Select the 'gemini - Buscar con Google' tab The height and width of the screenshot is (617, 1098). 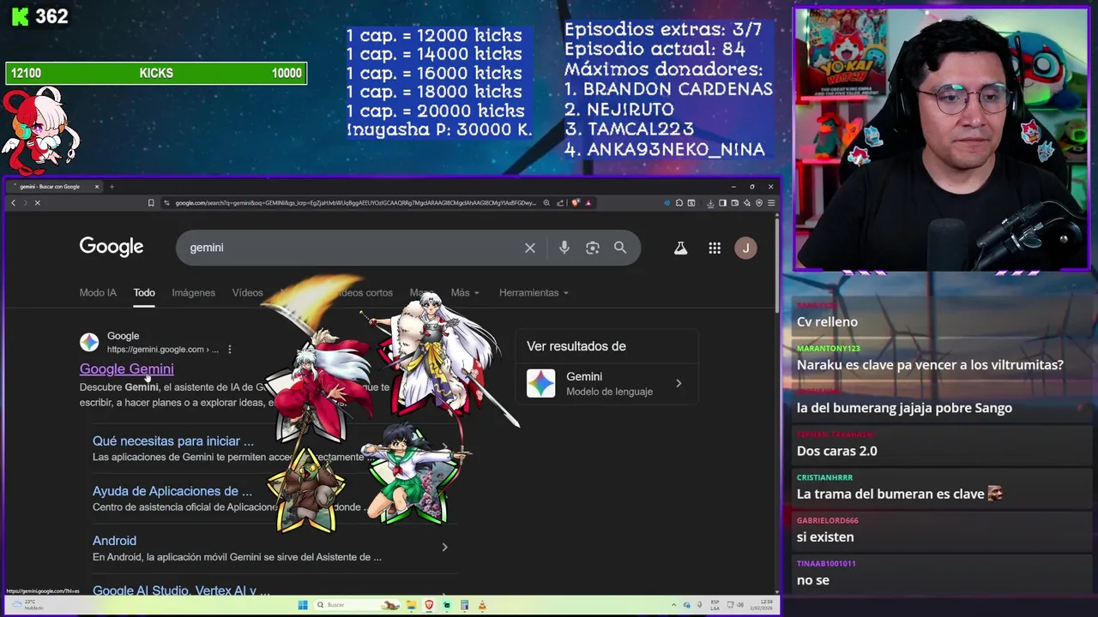pyautogui.click(x=53, y=187)
